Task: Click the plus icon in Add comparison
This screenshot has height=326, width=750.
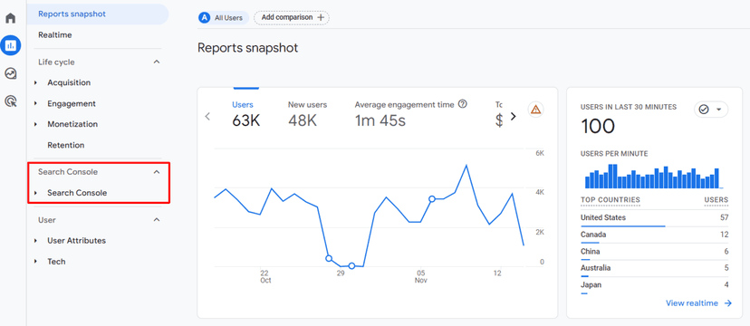Action: (321, 18)
